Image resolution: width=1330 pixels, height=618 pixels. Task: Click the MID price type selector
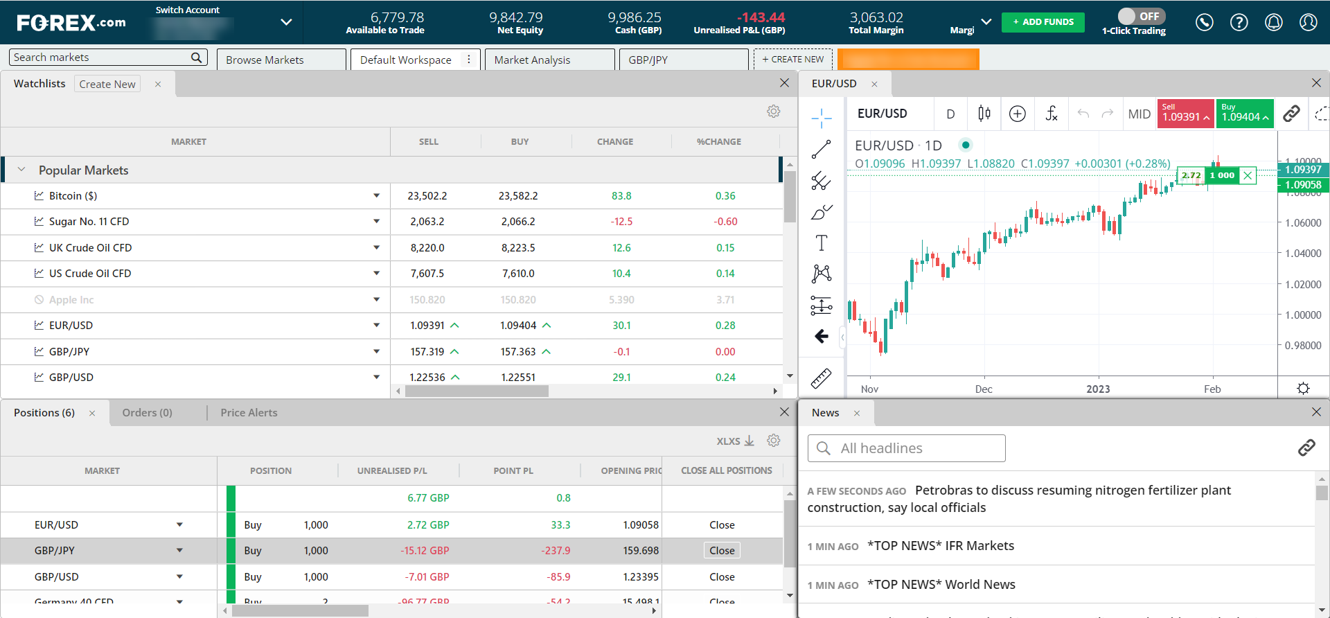point(1139,114)
